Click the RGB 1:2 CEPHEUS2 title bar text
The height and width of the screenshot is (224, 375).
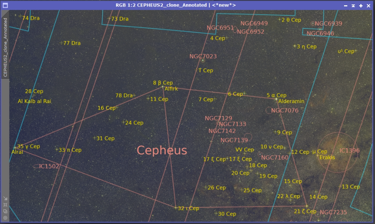[176, 5]
